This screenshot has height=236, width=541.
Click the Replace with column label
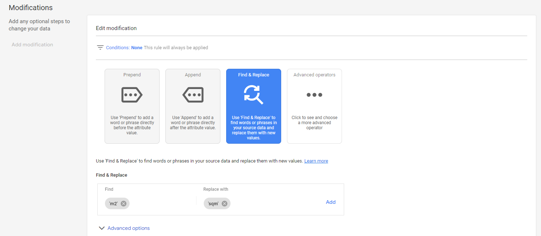(216, 189)
